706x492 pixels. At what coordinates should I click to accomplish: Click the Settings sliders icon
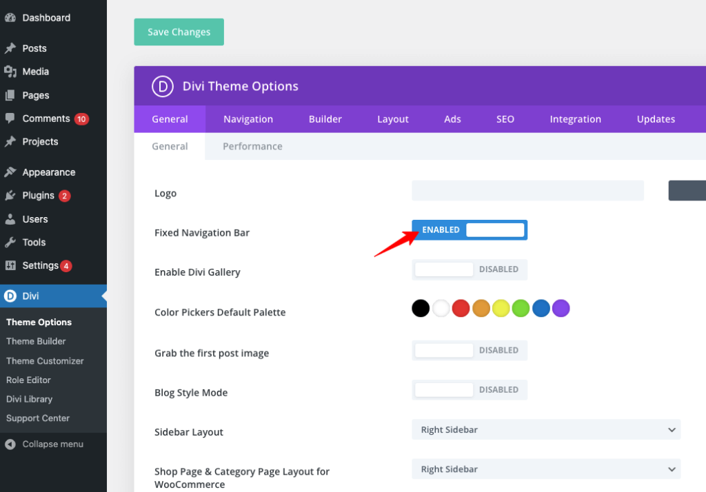tap(10, 265)
